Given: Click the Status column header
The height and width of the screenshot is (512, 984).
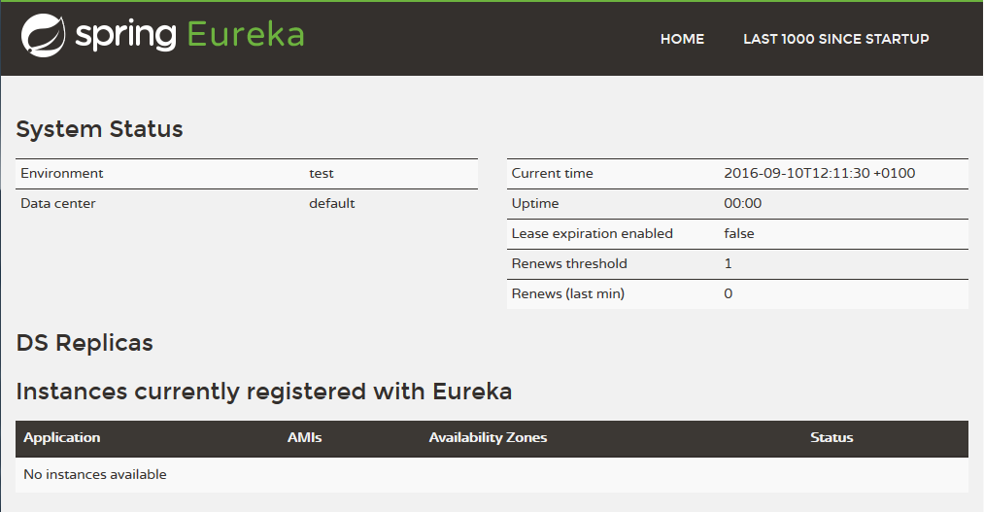Looking at the screenshot, I should 831,437.
